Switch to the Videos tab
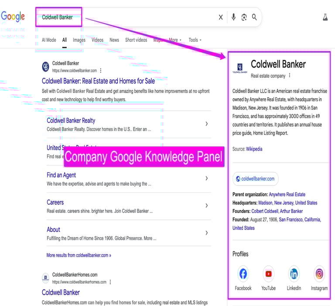Image resolution: width=335 pixels, height=306 pixels. click(x=97, y=40)
